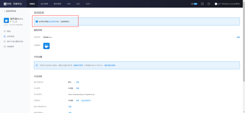Open 事件订阅与重试机制 in the sidebar
245x113 pixels.
[x=15, y=42]
